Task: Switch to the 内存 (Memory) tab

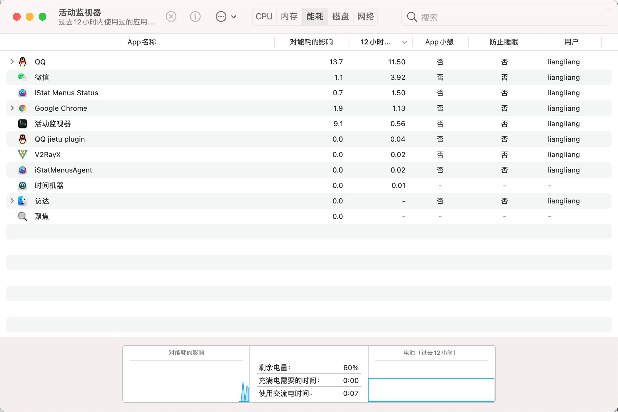Action: point(289,16)
